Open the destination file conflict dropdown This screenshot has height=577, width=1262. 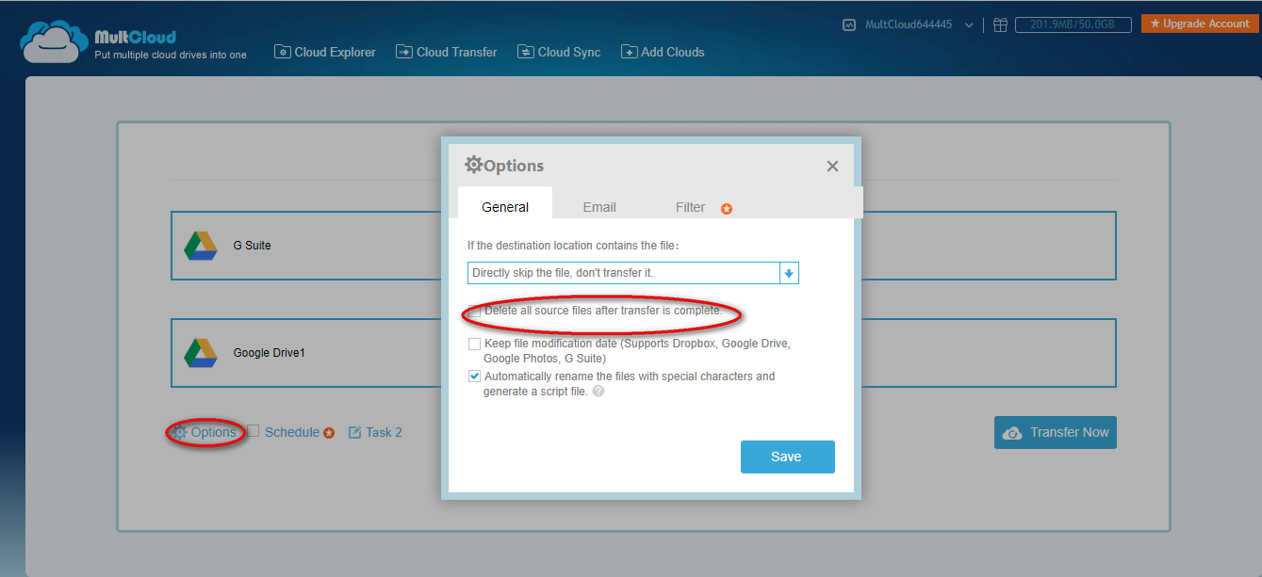[633, 273]
